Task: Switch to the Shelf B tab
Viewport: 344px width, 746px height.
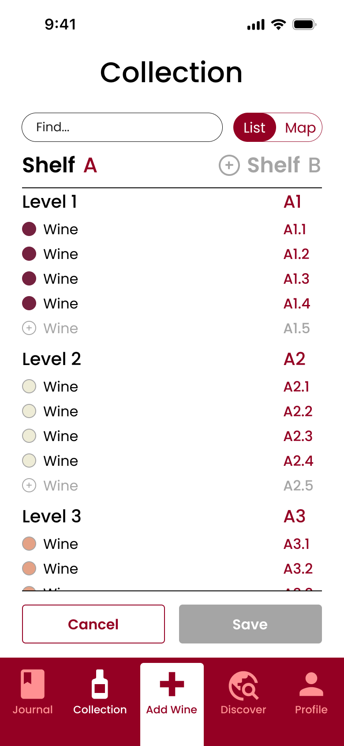Action: coord(284,165)
